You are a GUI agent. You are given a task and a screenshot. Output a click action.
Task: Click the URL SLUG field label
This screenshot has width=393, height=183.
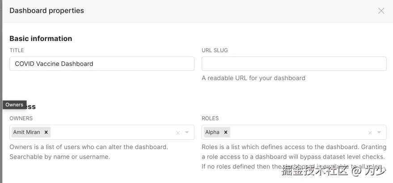(215, 50)
